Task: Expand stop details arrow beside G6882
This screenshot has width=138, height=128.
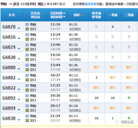Action: click(x=19, y=79)
